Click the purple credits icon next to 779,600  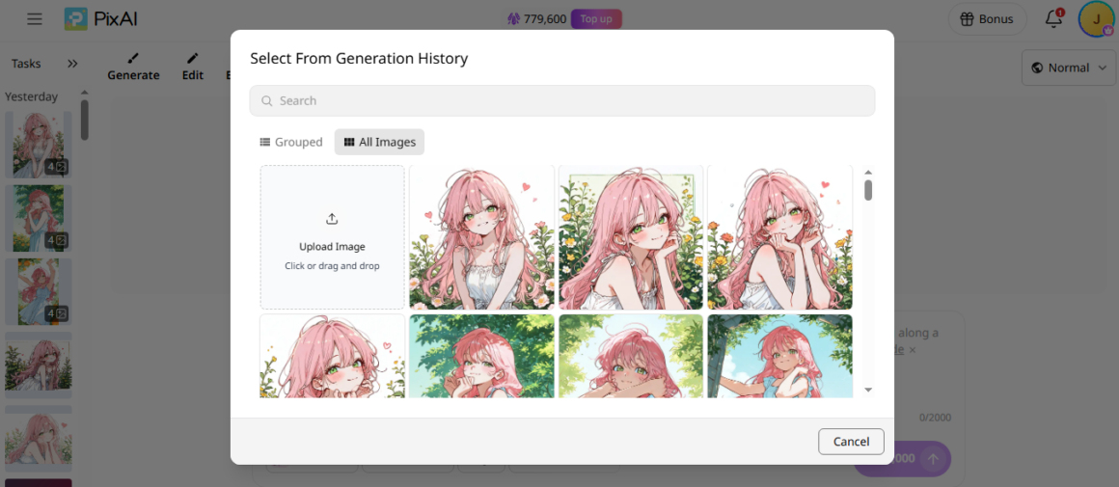pos(513,19)
